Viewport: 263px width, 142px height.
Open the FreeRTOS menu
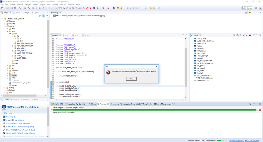63,4
